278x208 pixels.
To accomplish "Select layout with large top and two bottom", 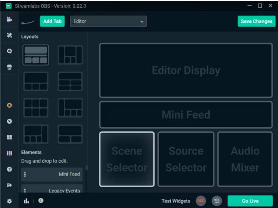I will 70,134.
